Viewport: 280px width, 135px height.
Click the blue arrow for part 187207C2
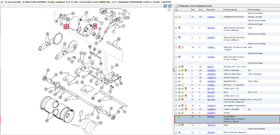[179, 132]
